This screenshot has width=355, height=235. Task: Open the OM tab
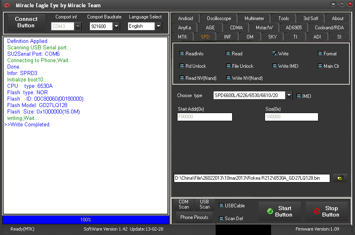(250, 36)
